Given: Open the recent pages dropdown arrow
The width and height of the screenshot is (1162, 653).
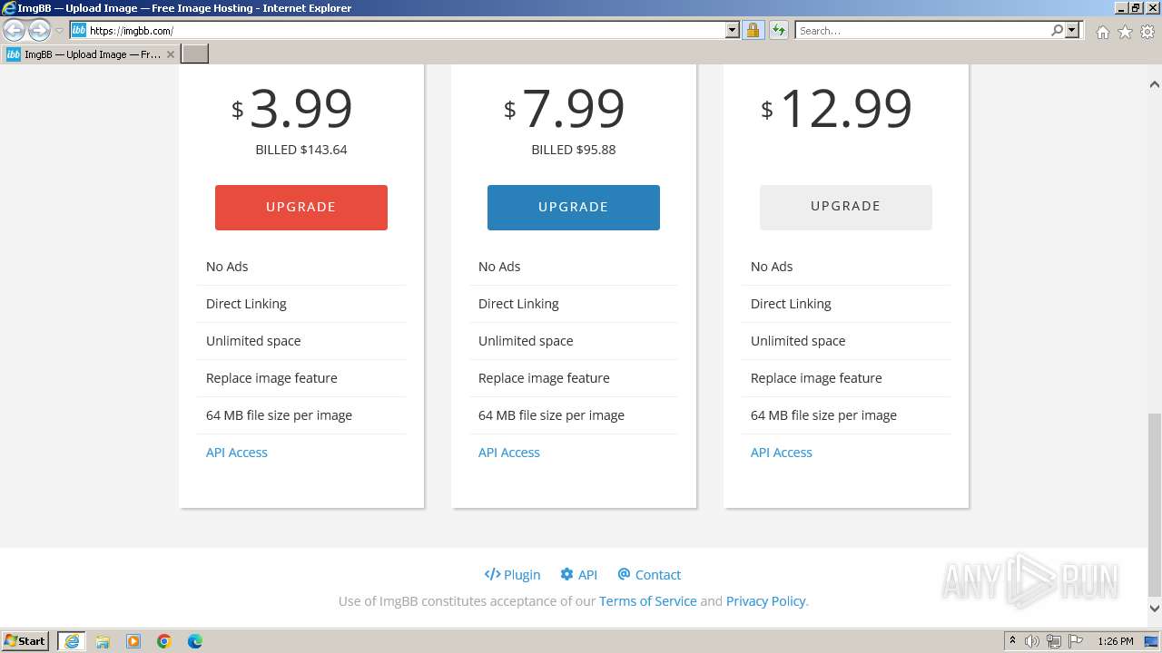Looking at the screenshot, I should click(x=59, y=31).
